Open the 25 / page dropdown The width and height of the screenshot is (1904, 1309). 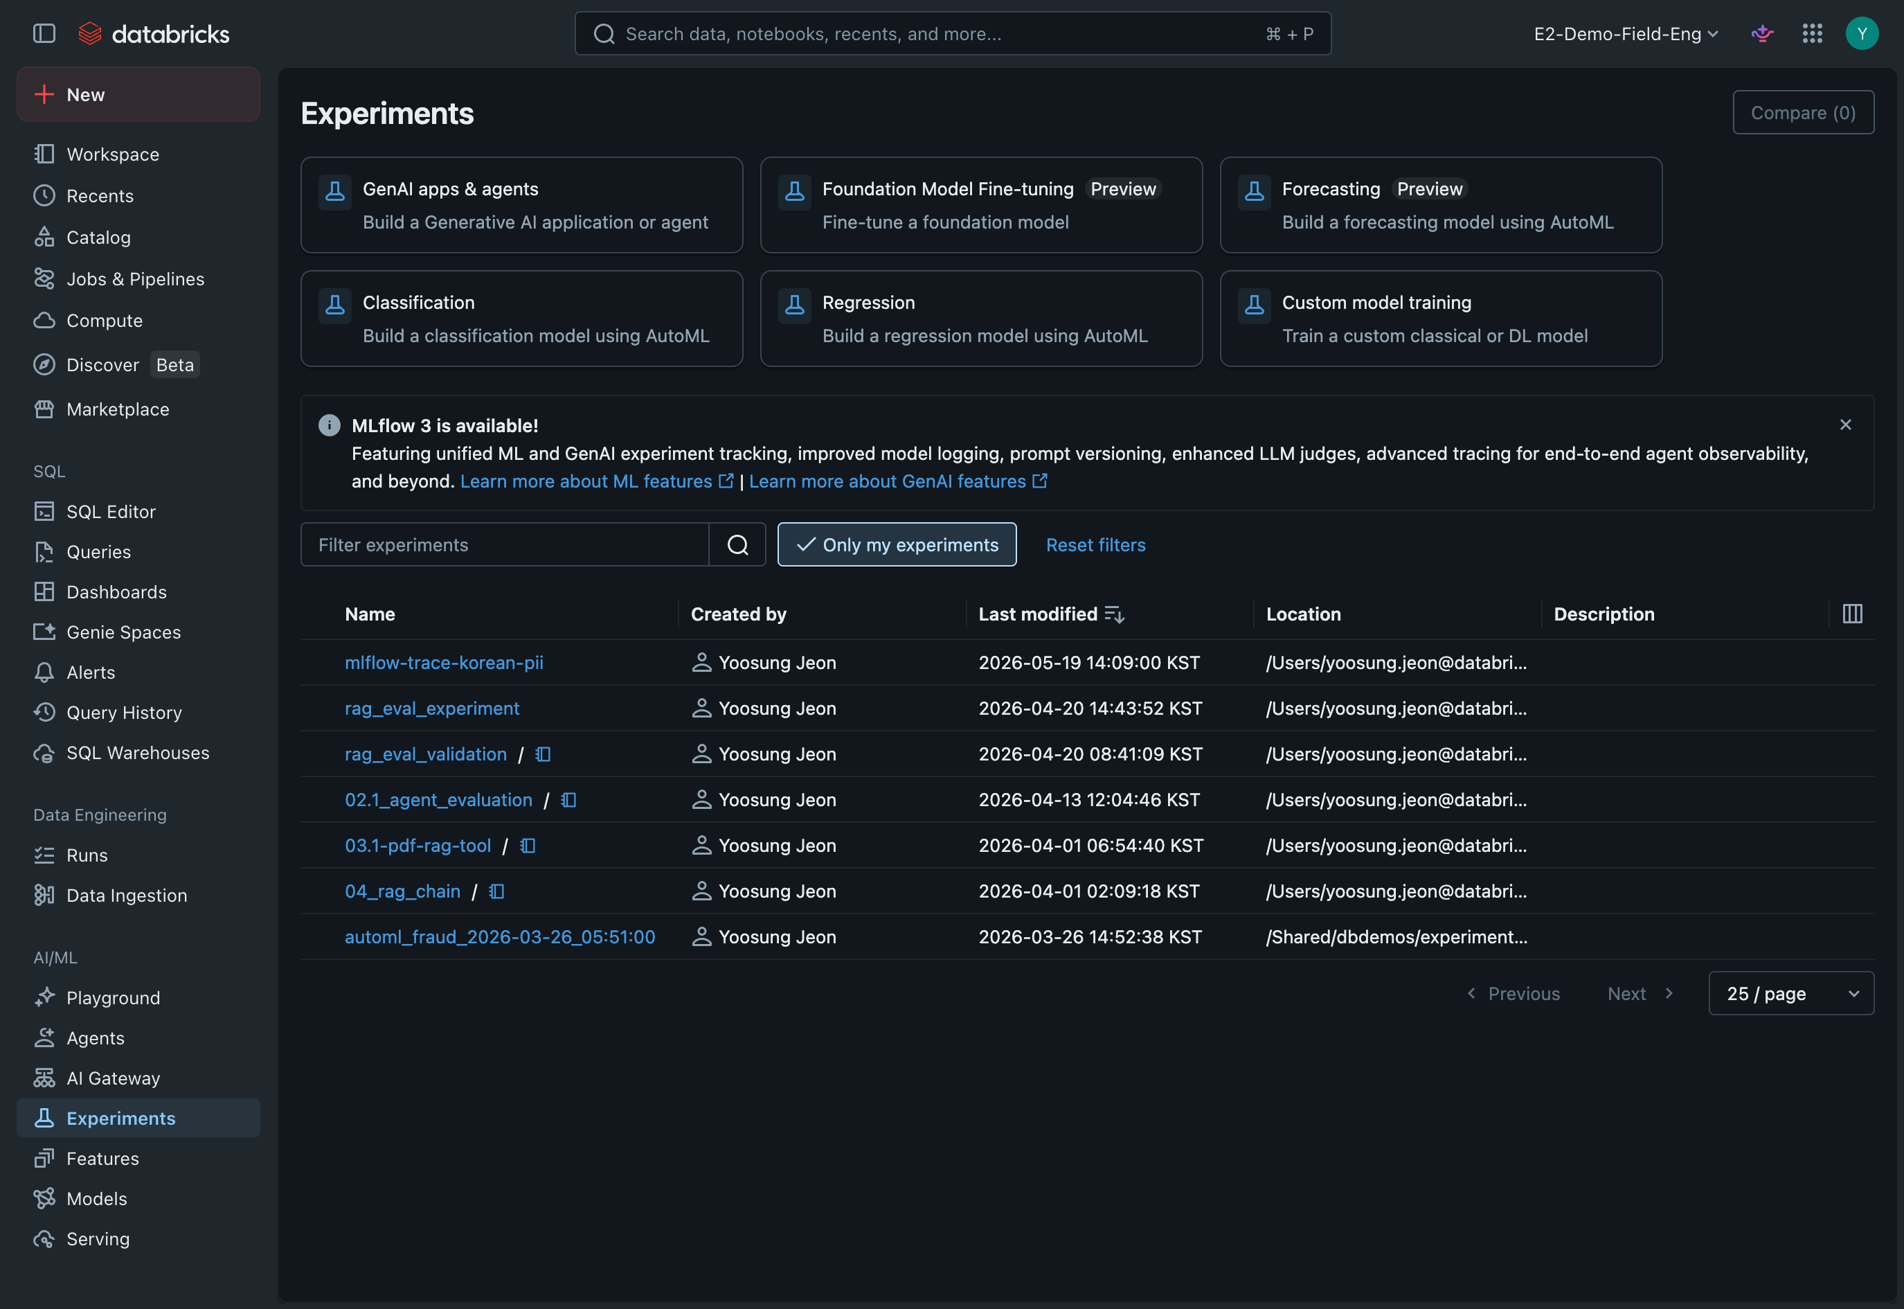pos(1791,993)
